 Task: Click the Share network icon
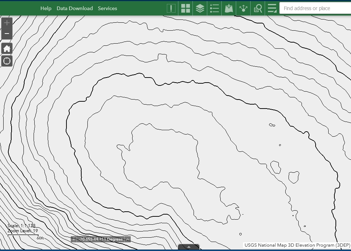click(243, 8)
